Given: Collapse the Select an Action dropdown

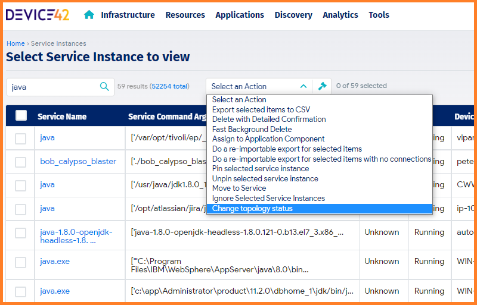Looking at the screenshot, I should click(303, 86).
